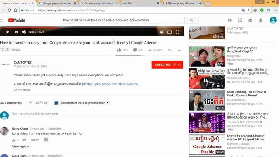This screenshot has height=157, width=279.
Task: Add video to playlist
Action: (170, 50)
